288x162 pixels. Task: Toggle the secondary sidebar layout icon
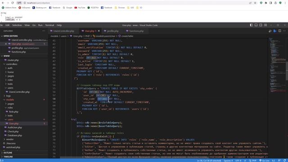tap(261, 25)
